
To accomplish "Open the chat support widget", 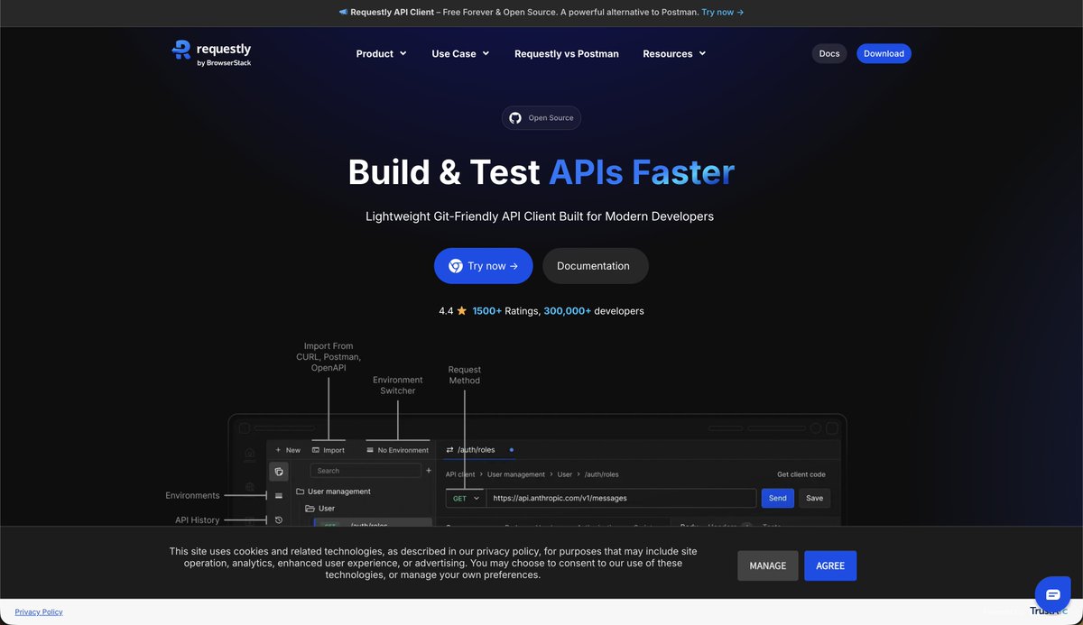I will tap(1052, 593).
